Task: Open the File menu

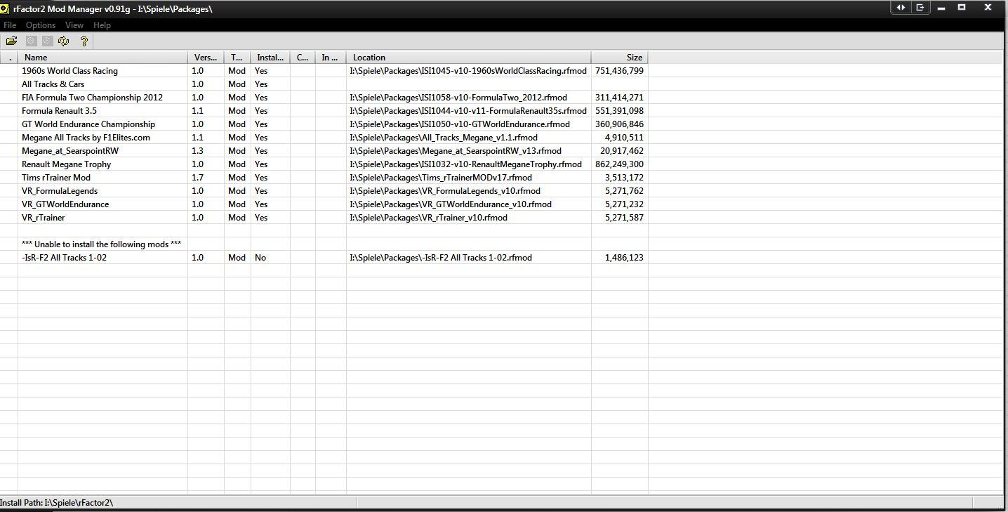Action: [x=10, y=25]
